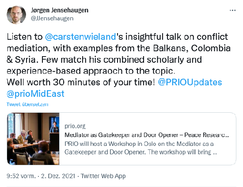243x187 pixels.
Task: Open the @prioMidEast mention
Action: 35,94
